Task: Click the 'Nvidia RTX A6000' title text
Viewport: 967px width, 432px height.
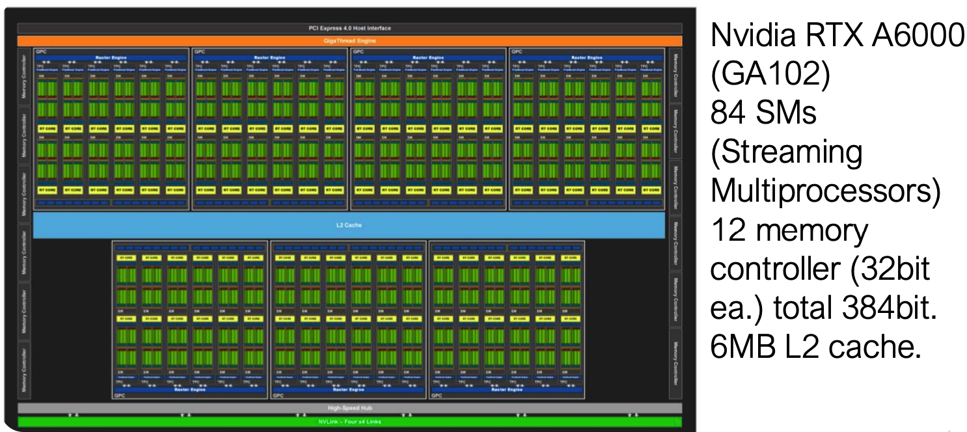Action: coord(837,37)
